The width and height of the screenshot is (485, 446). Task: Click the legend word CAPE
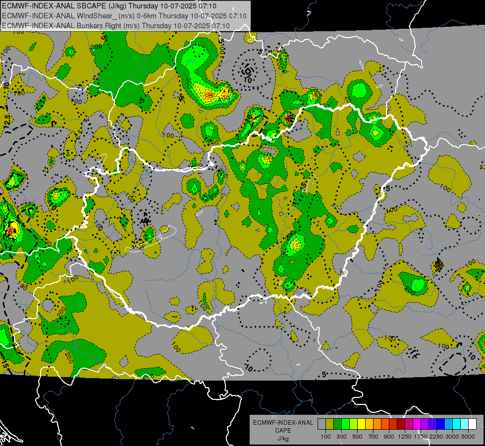point(283,431)
